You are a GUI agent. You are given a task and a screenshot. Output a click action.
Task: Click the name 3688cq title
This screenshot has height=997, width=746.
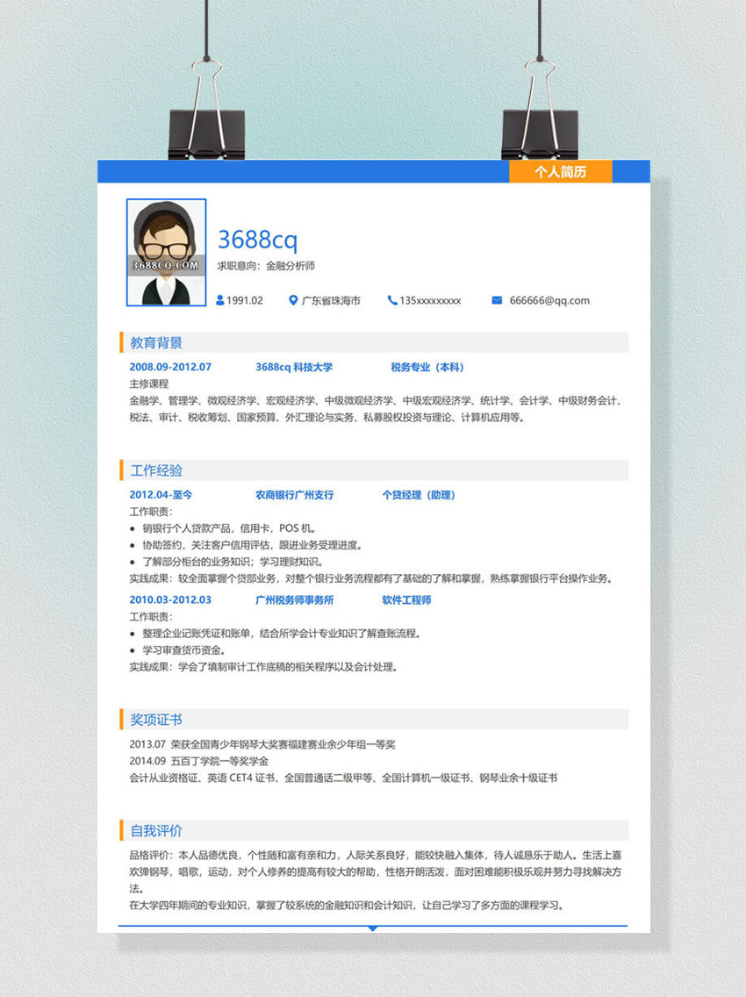(257, 240)
